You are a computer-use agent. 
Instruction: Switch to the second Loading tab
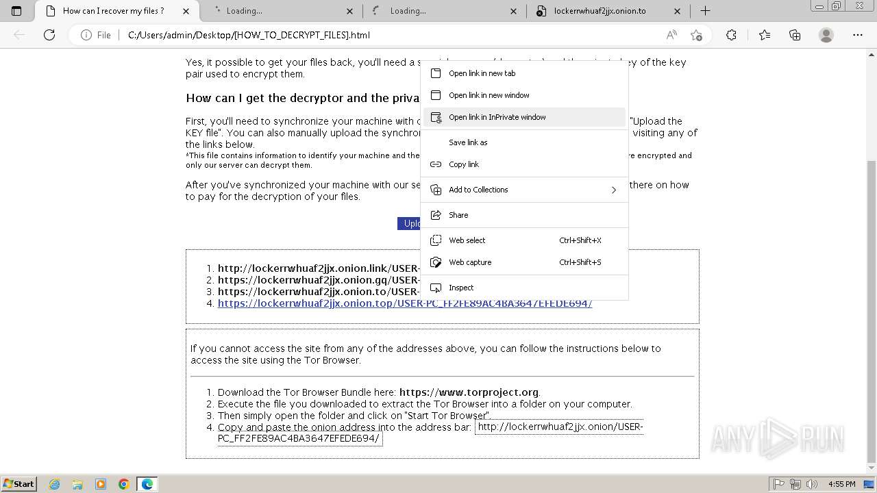pos(445,11)
